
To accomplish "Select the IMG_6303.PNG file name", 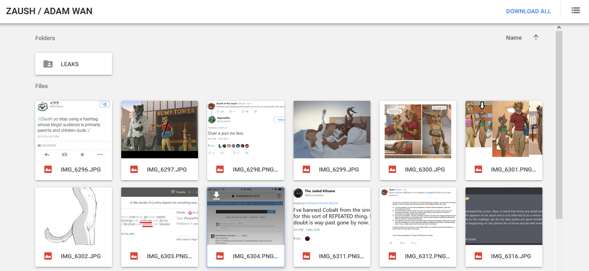I will point(170,256).
